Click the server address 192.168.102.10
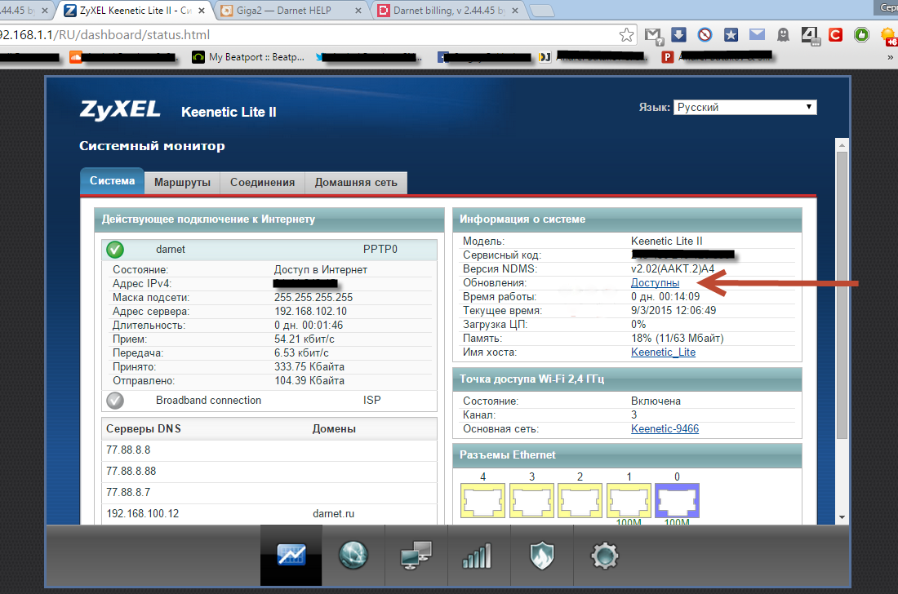 tap(310, 312)
